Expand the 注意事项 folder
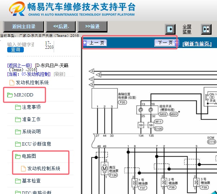 click(x=31, y=107)
